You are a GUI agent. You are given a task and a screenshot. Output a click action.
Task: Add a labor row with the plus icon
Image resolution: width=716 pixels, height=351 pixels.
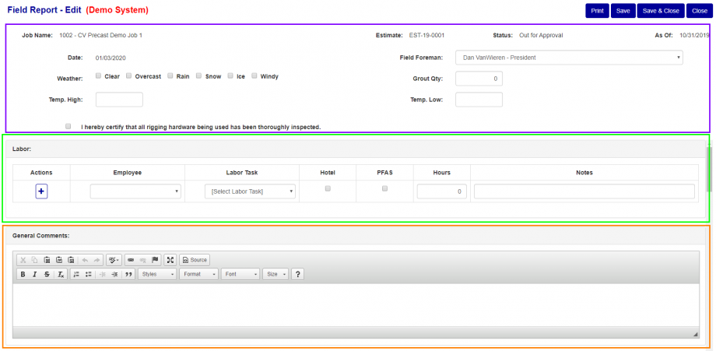click(x=41, y=191)
